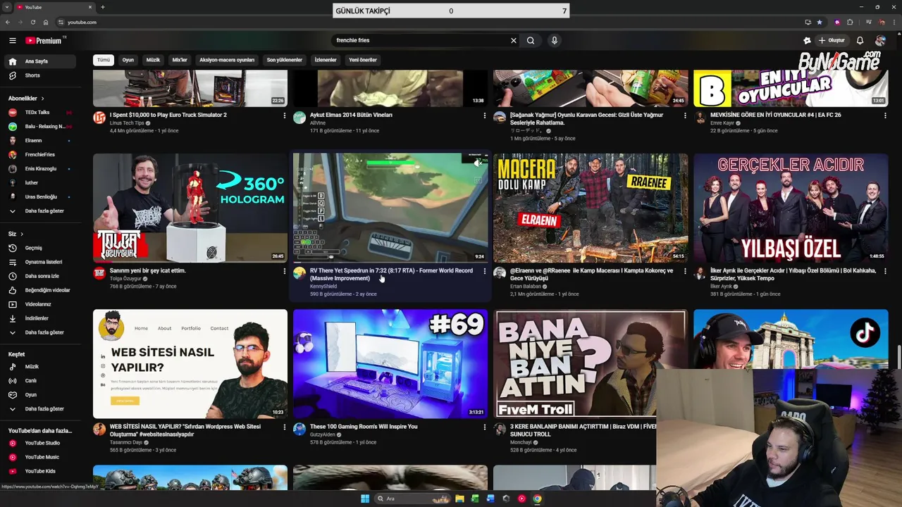This screenshot has height=507, width=902.
Task: Click the magnifier search button
Action: pos(531,40)
